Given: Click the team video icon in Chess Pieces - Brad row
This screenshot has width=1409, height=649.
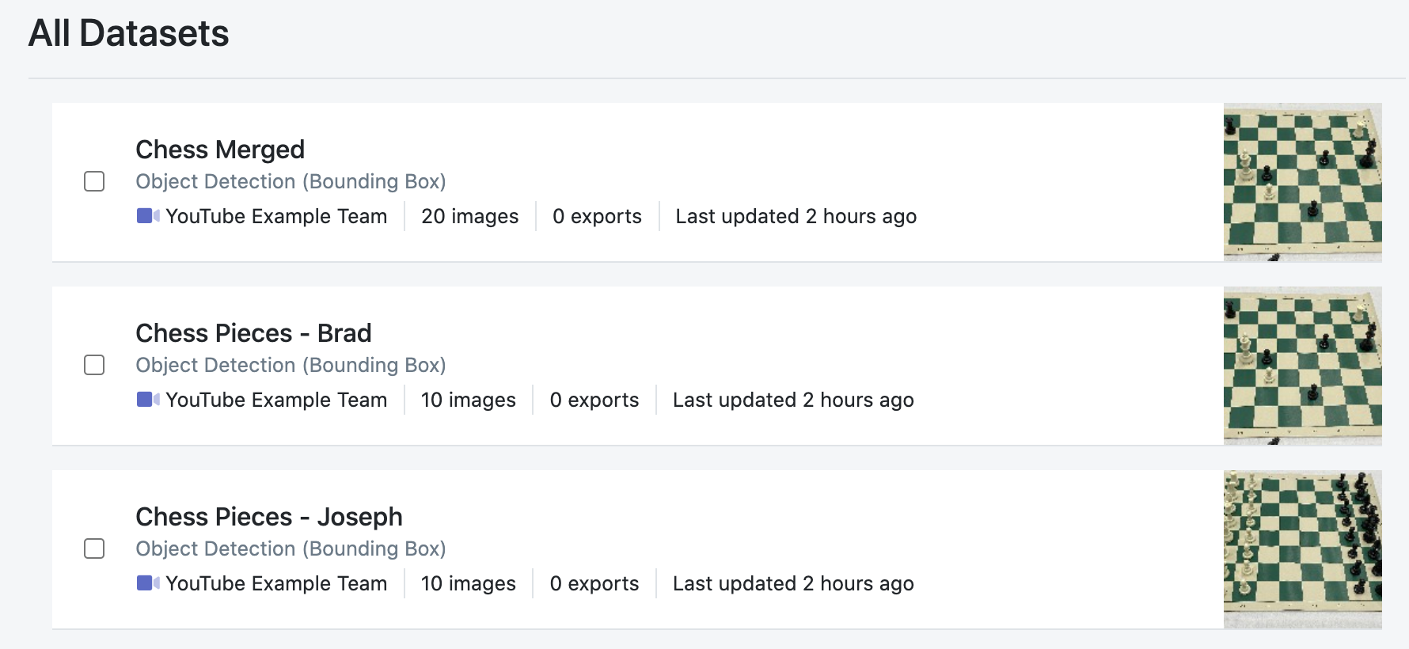Looking at the screenshot, I should (148, 399).
